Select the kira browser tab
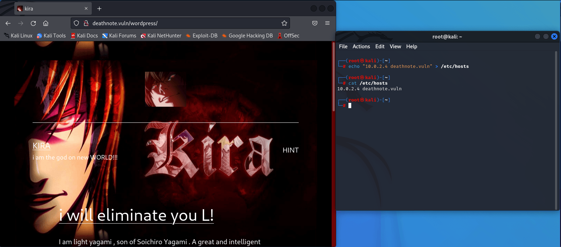561x247 pixels. tap(53, 8)
